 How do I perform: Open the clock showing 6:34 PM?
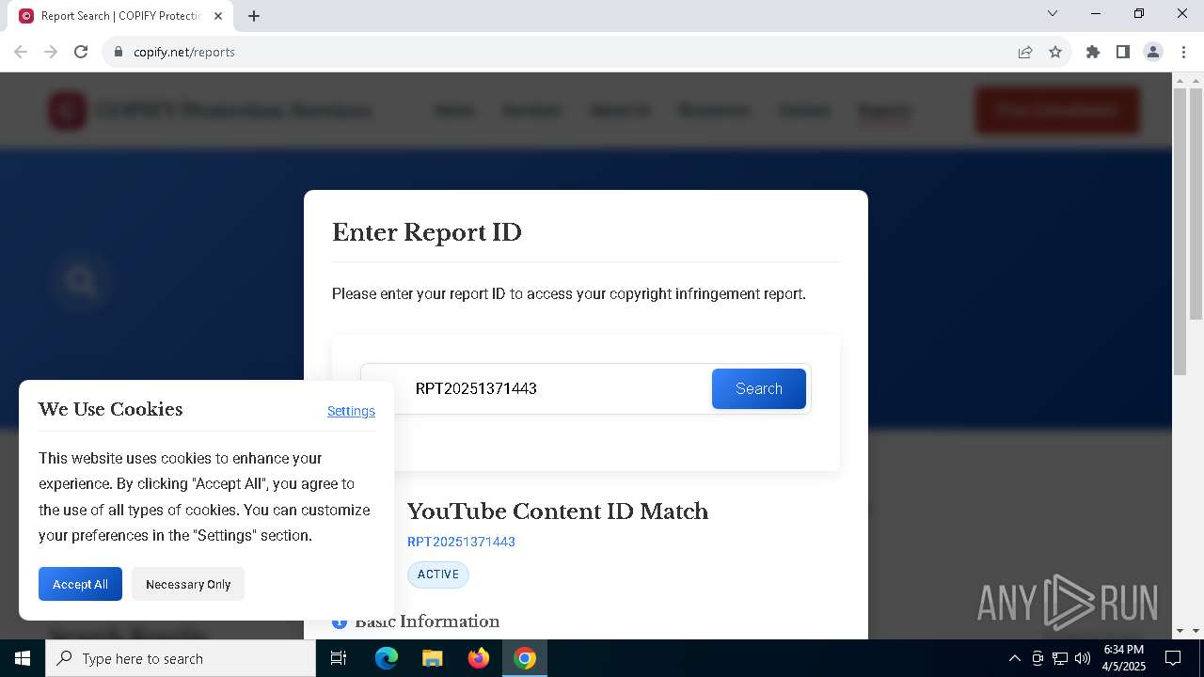[1124, 658]
